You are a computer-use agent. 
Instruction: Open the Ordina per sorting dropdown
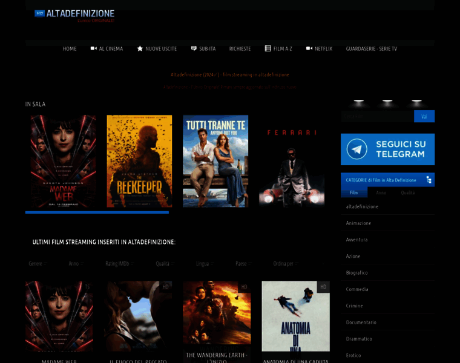pos(286,264)
